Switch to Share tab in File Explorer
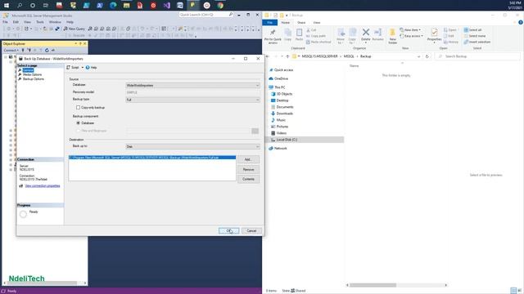 (x=301, y=22)
